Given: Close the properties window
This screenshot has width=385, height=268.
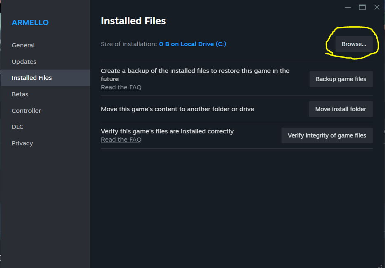Looking at the screenshot, I should [377, 7].
